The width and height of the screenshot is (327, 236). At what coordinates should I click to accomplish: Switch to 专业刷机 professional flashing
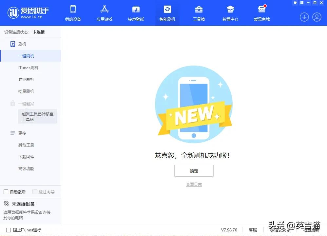click(26, 79)
